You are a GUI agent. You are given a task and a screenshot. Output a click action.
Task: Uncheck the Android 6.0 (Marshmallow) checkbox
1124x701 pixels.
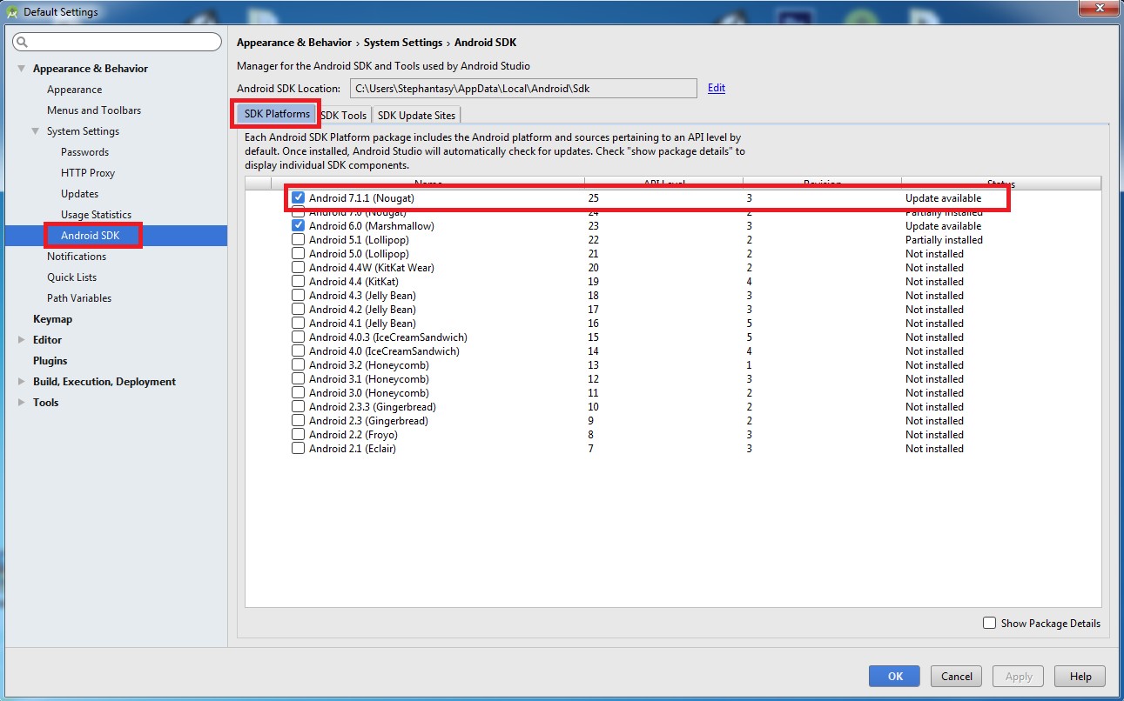click(299, 226)
